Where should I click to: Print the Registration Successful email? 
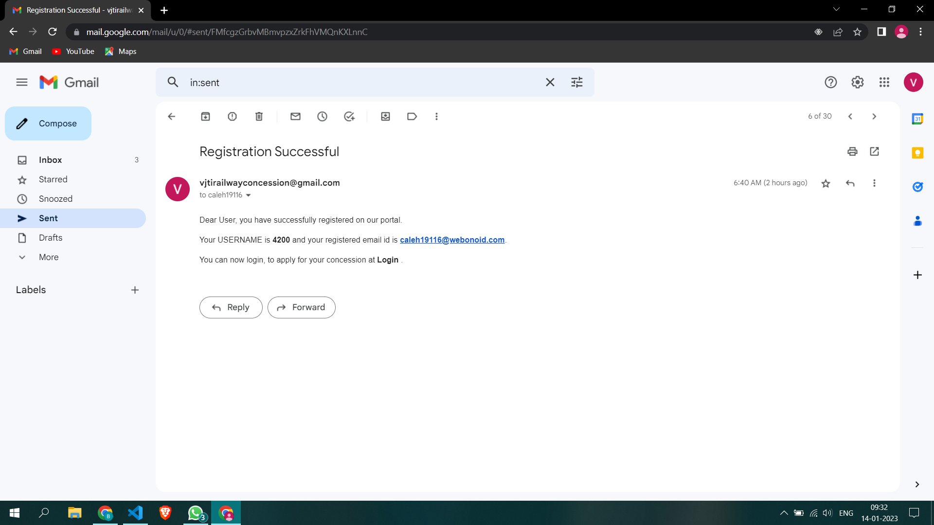(x=852, y=151)
